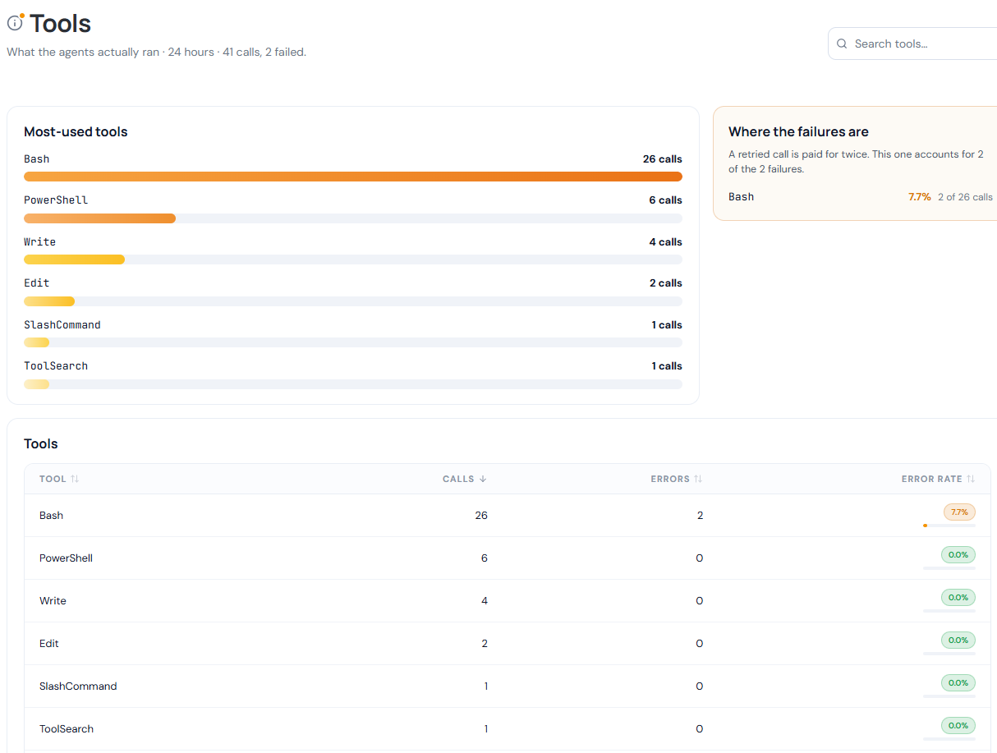Open the ToolSearch row in Tools table
The width and height of the screenshot is (997, 753).
[508, 729]
